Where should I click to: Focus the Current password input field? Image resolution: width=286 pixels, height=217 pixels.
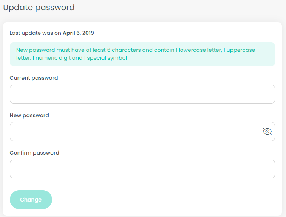[x=142, y=94]
